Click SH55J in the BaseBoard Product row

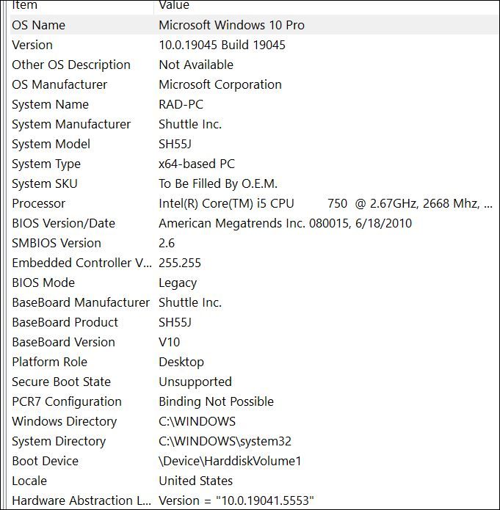175,323
